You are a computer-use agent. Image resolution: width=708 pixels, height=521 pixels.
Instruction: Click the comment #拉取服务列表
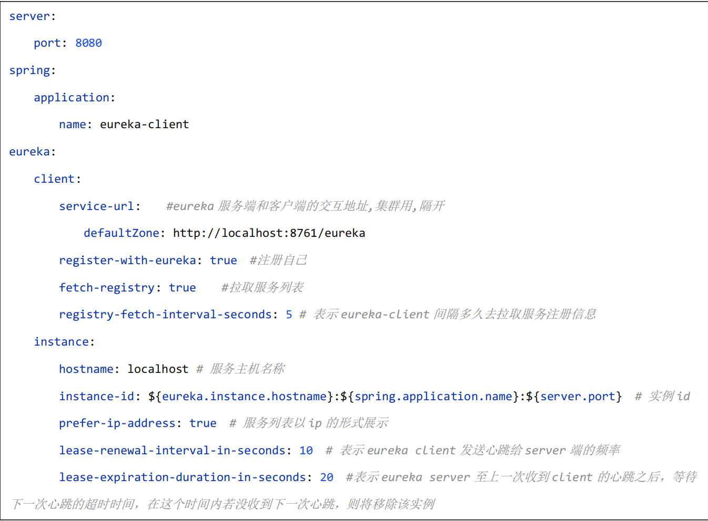point(262,287)
